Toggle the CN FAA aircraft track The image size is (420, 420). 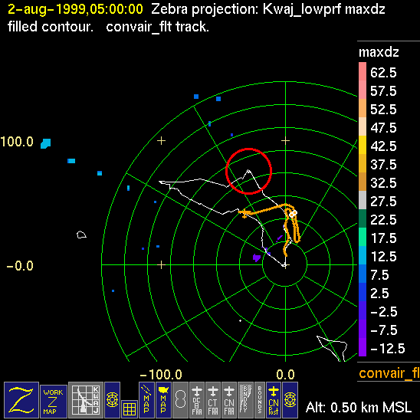(x=229, y=399)
